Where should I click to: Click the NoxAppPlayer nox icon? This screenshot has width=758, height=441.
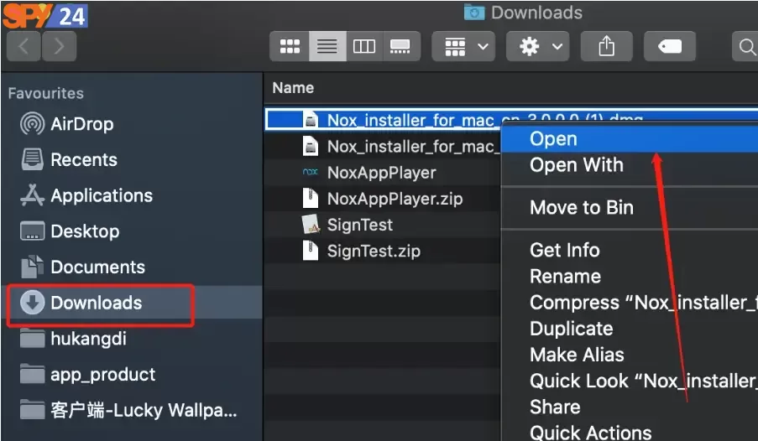[311, 172]
